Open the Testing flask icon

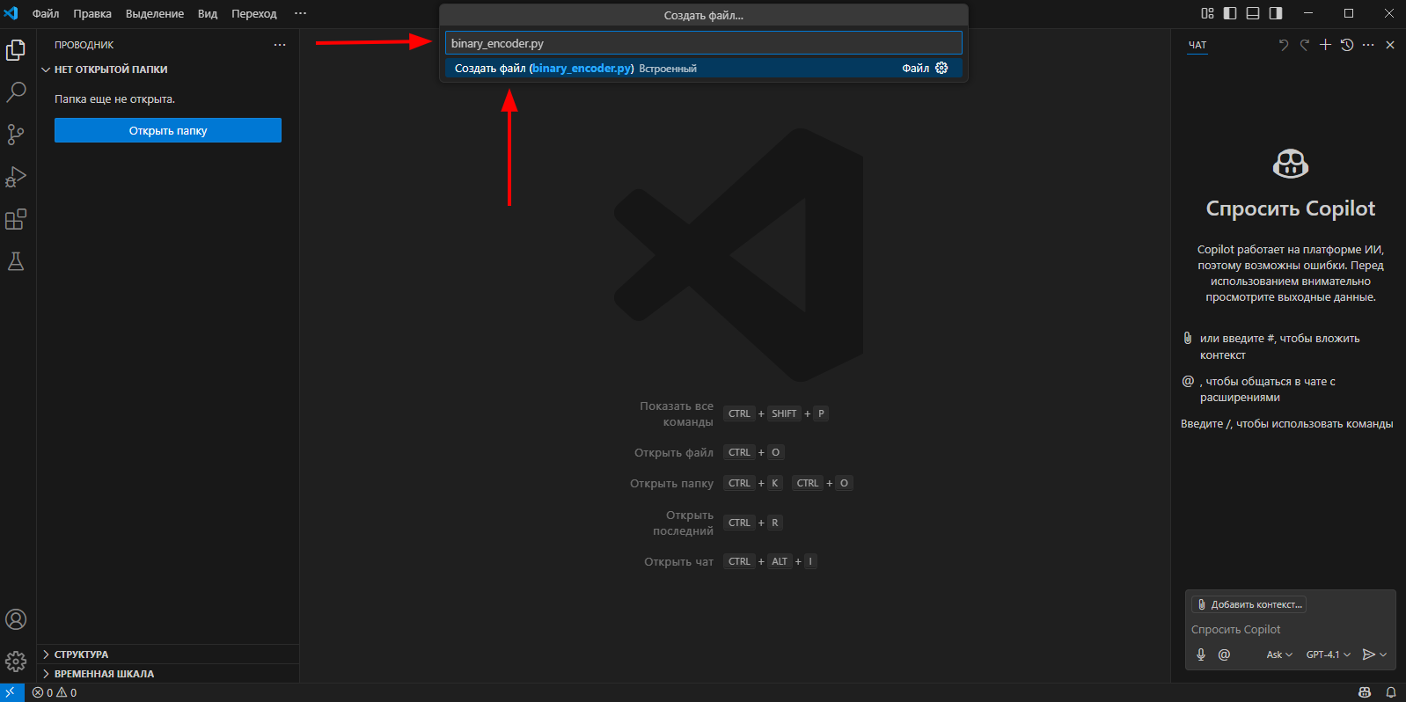pyautogui.click(x=16, y=261)
